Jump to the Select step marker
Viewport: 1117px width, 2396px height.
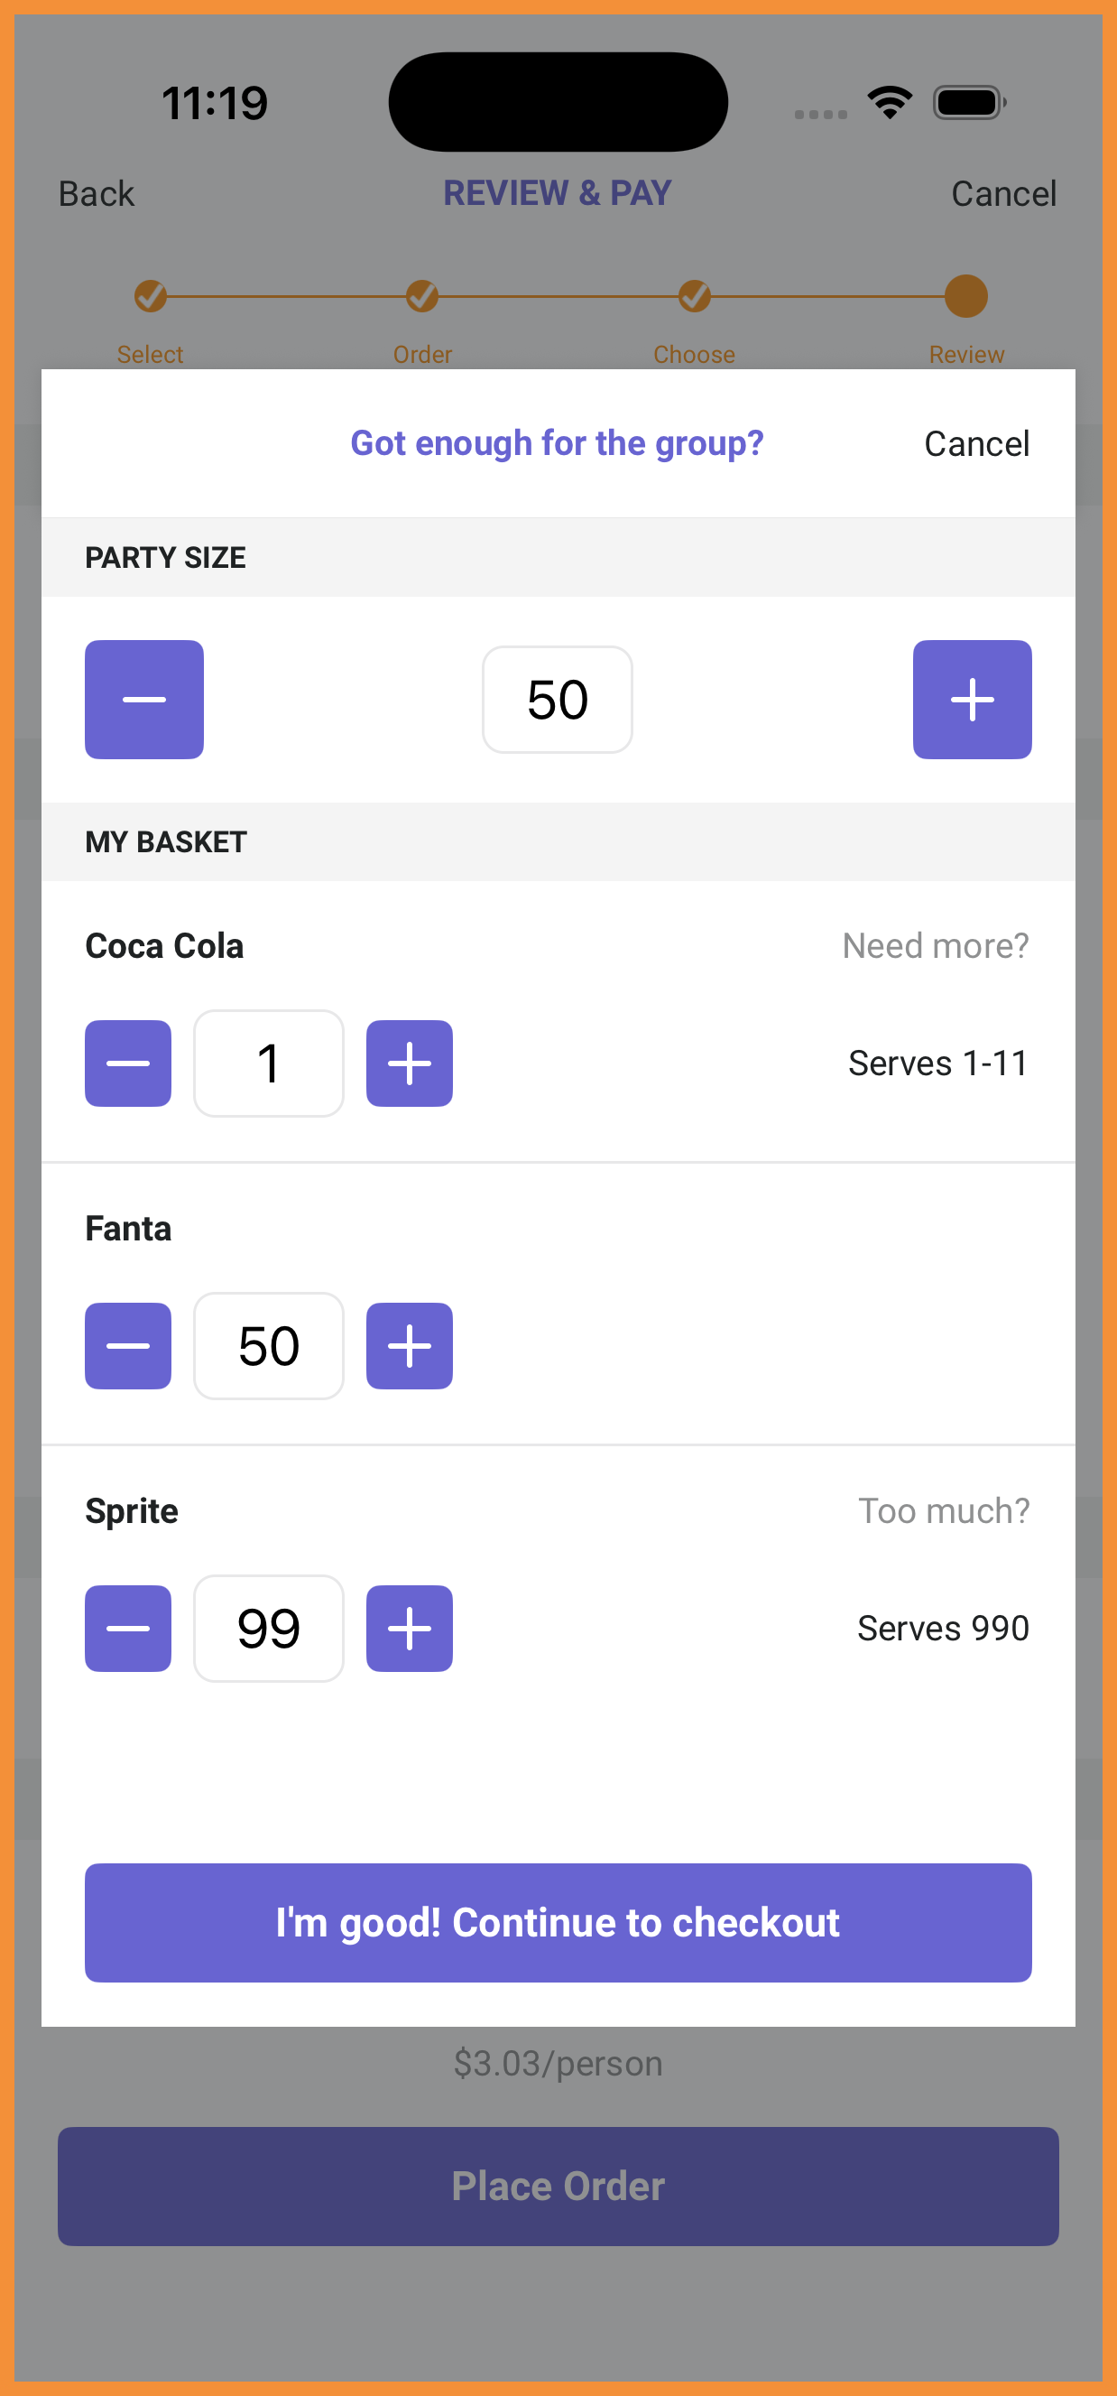click(x=150, y=297)
